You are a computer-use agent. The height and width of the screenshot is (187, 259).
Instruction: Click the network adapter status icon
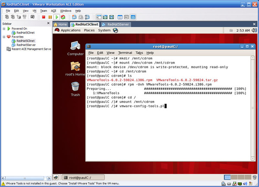[x=234, y=184]
